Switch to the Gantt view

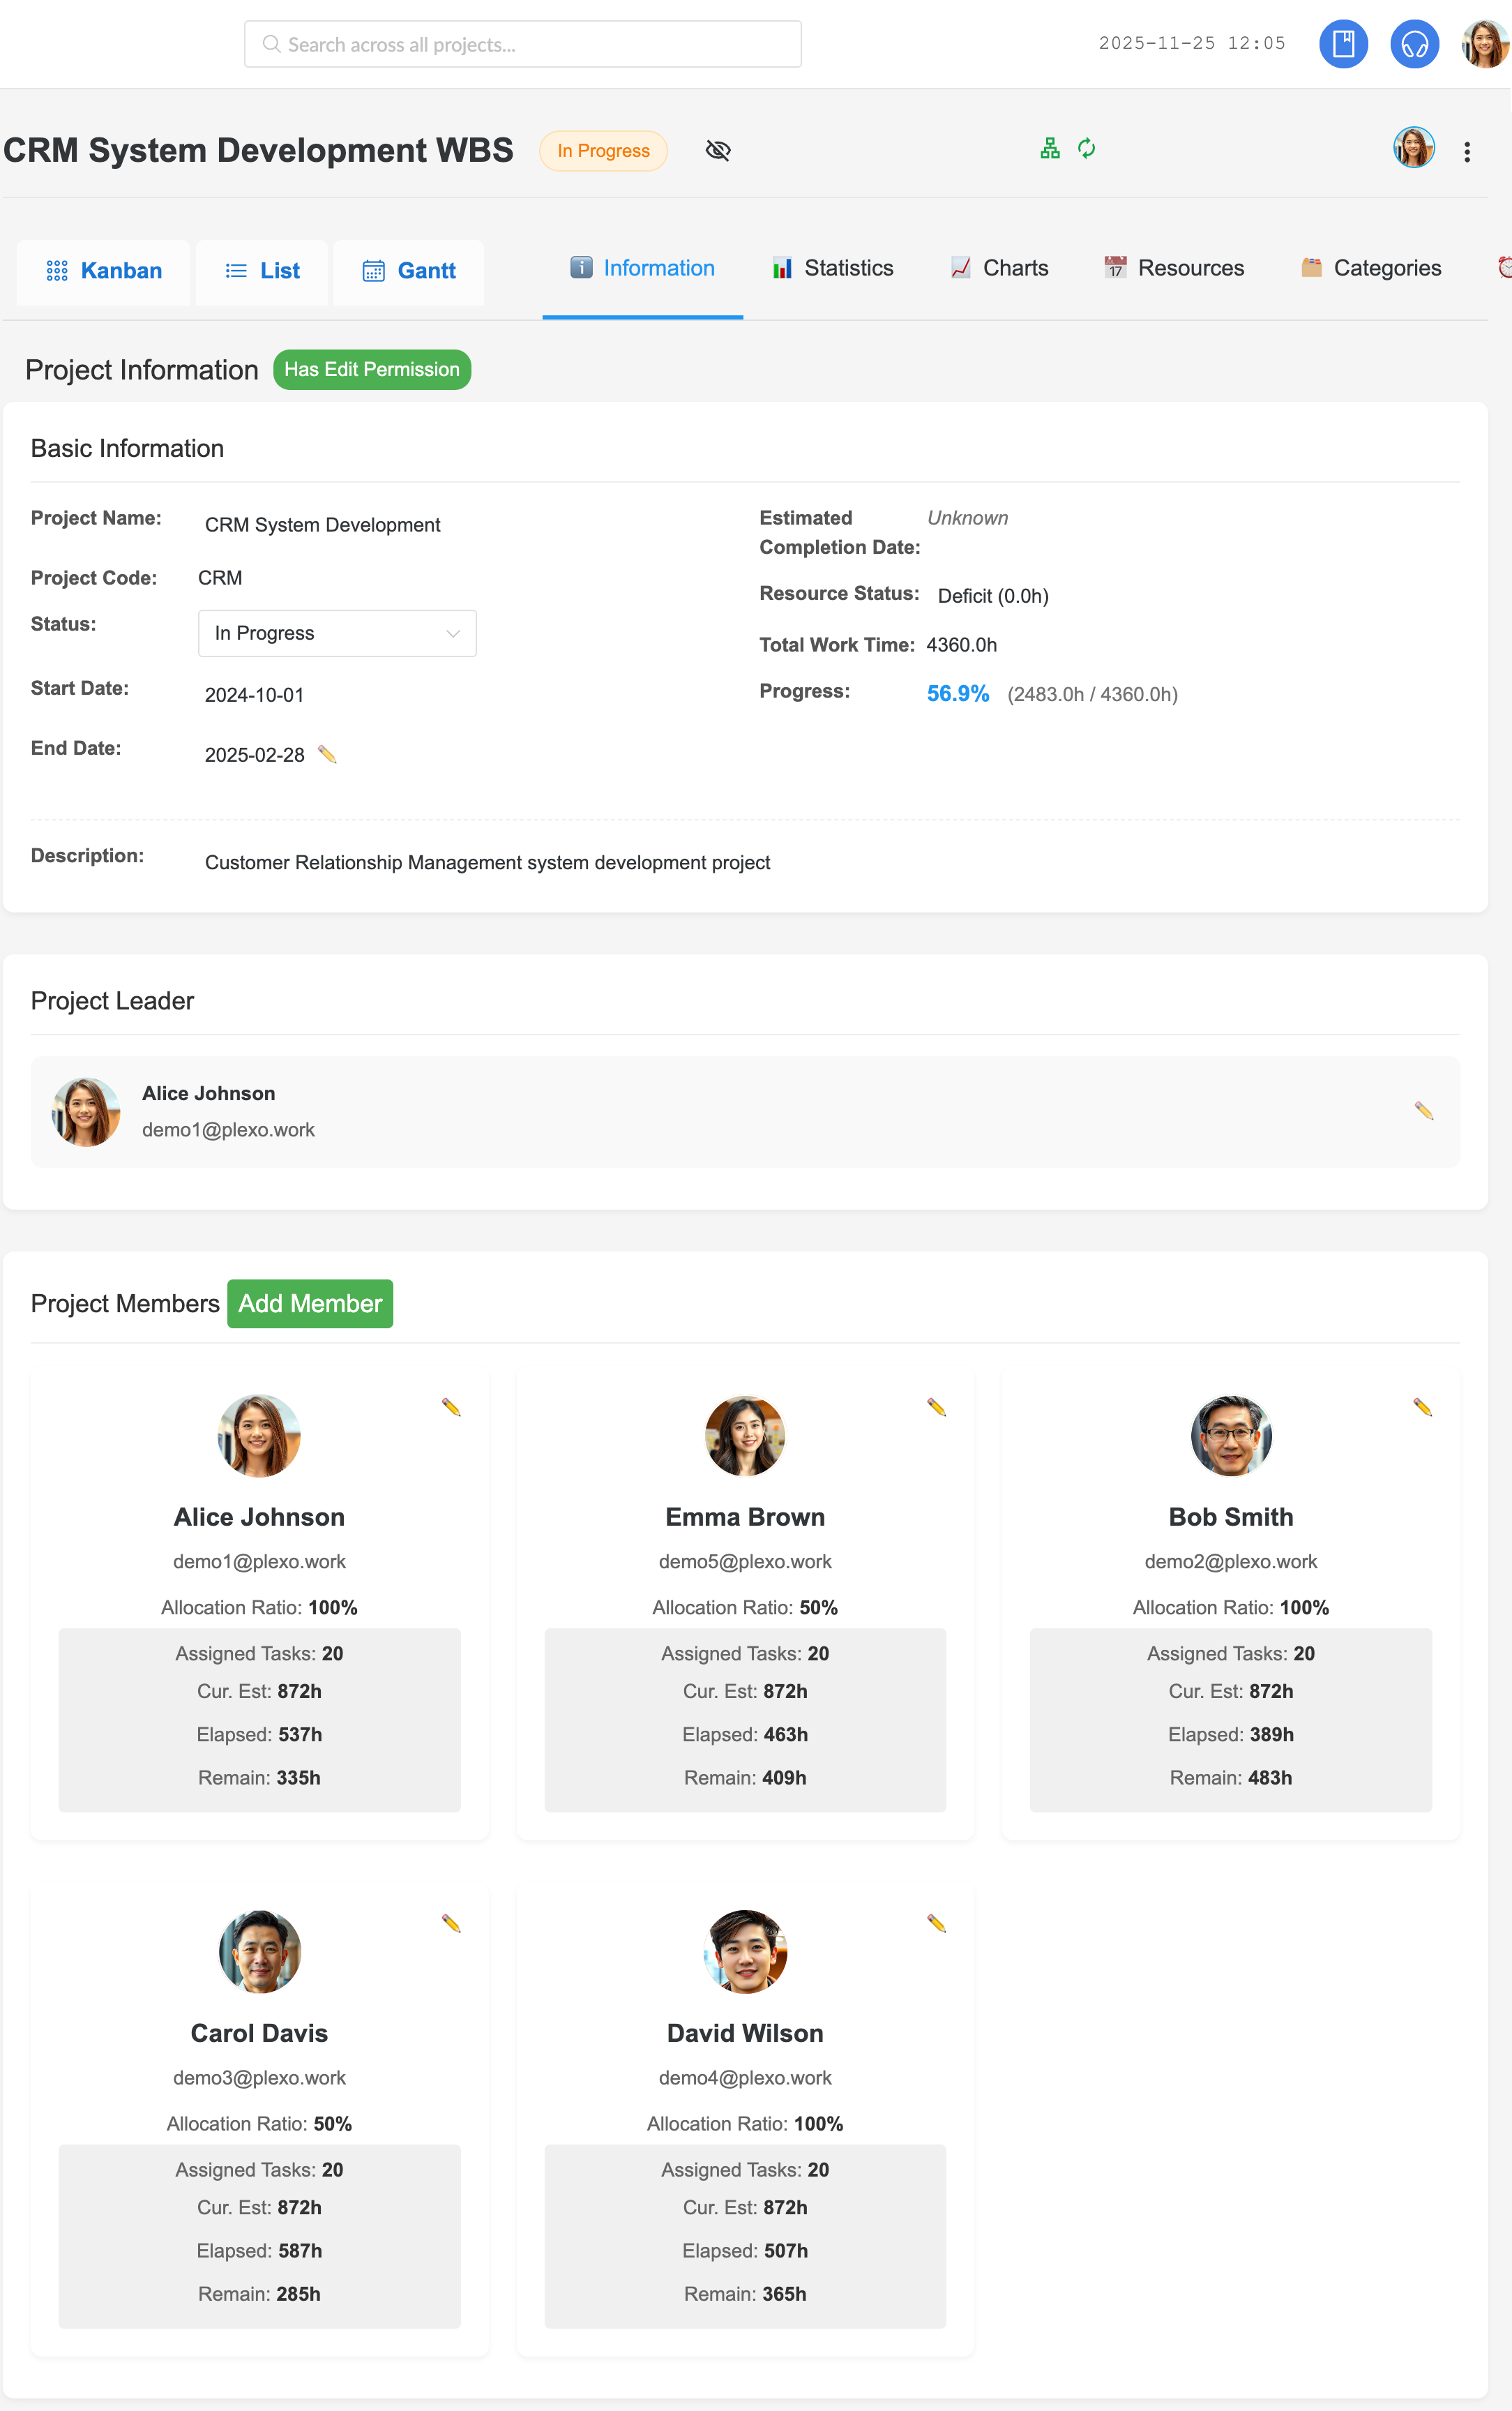[x=409, y=271]
